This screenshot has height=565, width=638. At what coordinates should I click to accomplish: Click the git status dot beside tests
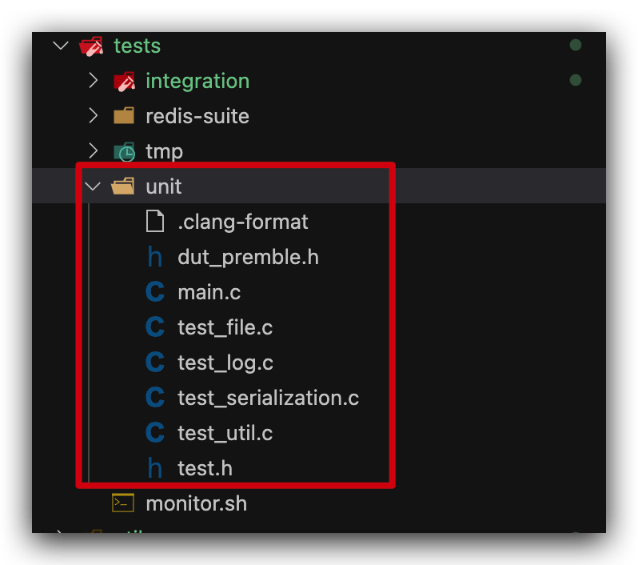tap(576, 45)
